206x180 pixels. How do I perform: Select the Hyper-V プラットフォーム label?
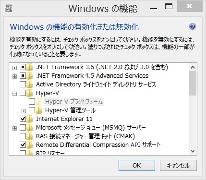[x=74, y=102]
